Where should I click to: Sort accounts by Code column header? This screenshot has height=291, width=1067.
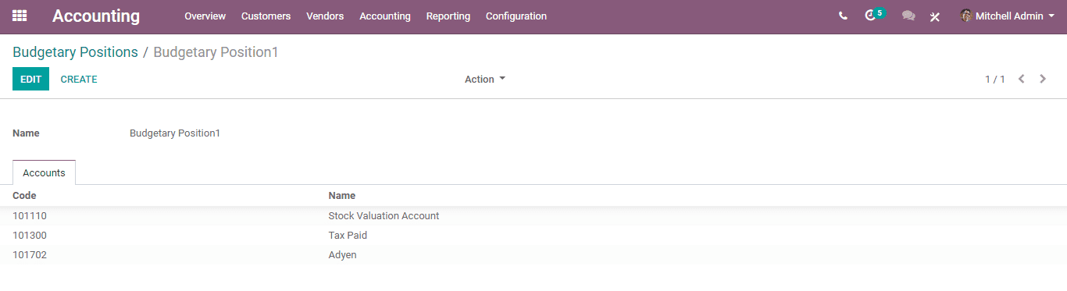tap(24, 195)
